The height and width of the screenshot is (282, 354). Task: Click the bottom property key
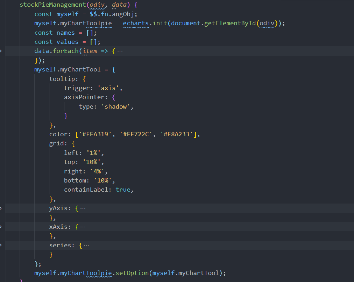point(75,180)
